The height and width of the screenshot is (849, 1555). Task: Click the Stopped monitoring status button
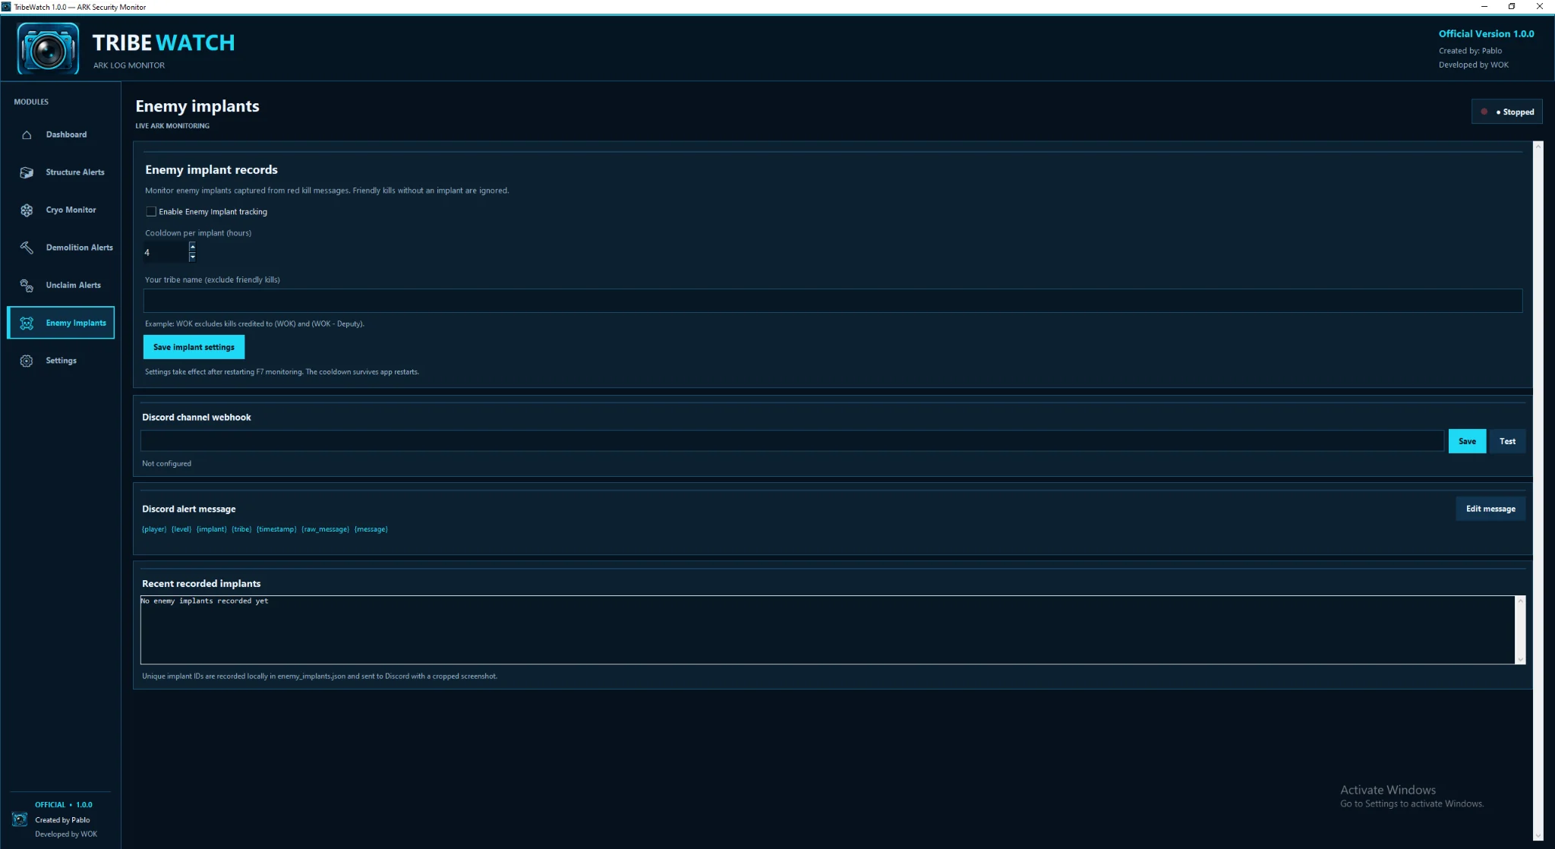(x=1507, y=112)
